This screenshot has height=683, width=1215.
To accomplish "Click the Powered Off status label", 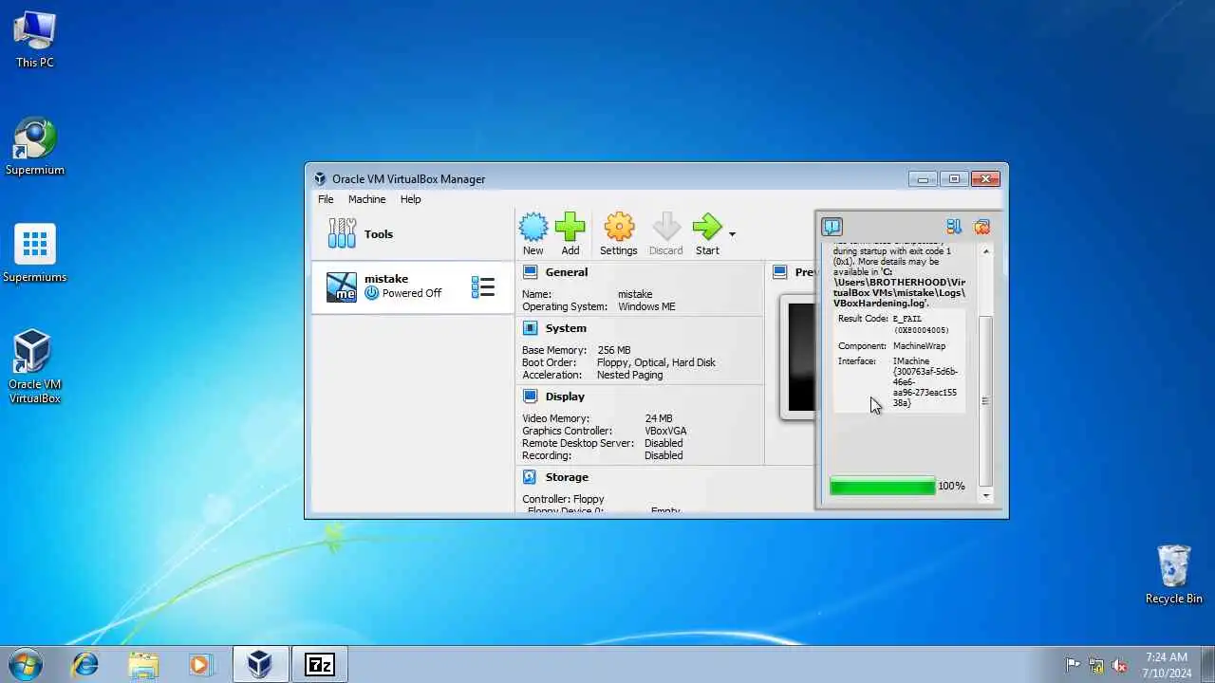I will tap(412, 293).
